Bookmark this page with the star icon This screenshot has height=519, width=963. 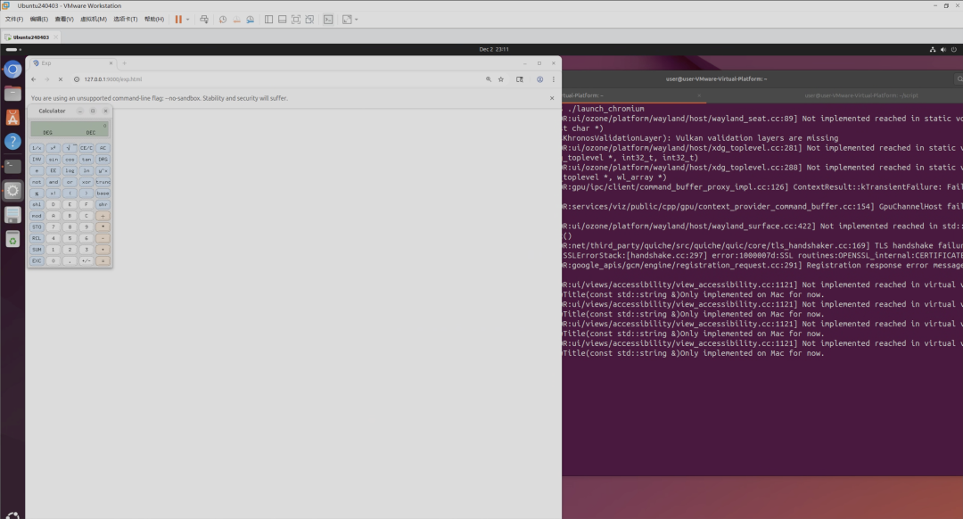point(501,79)
